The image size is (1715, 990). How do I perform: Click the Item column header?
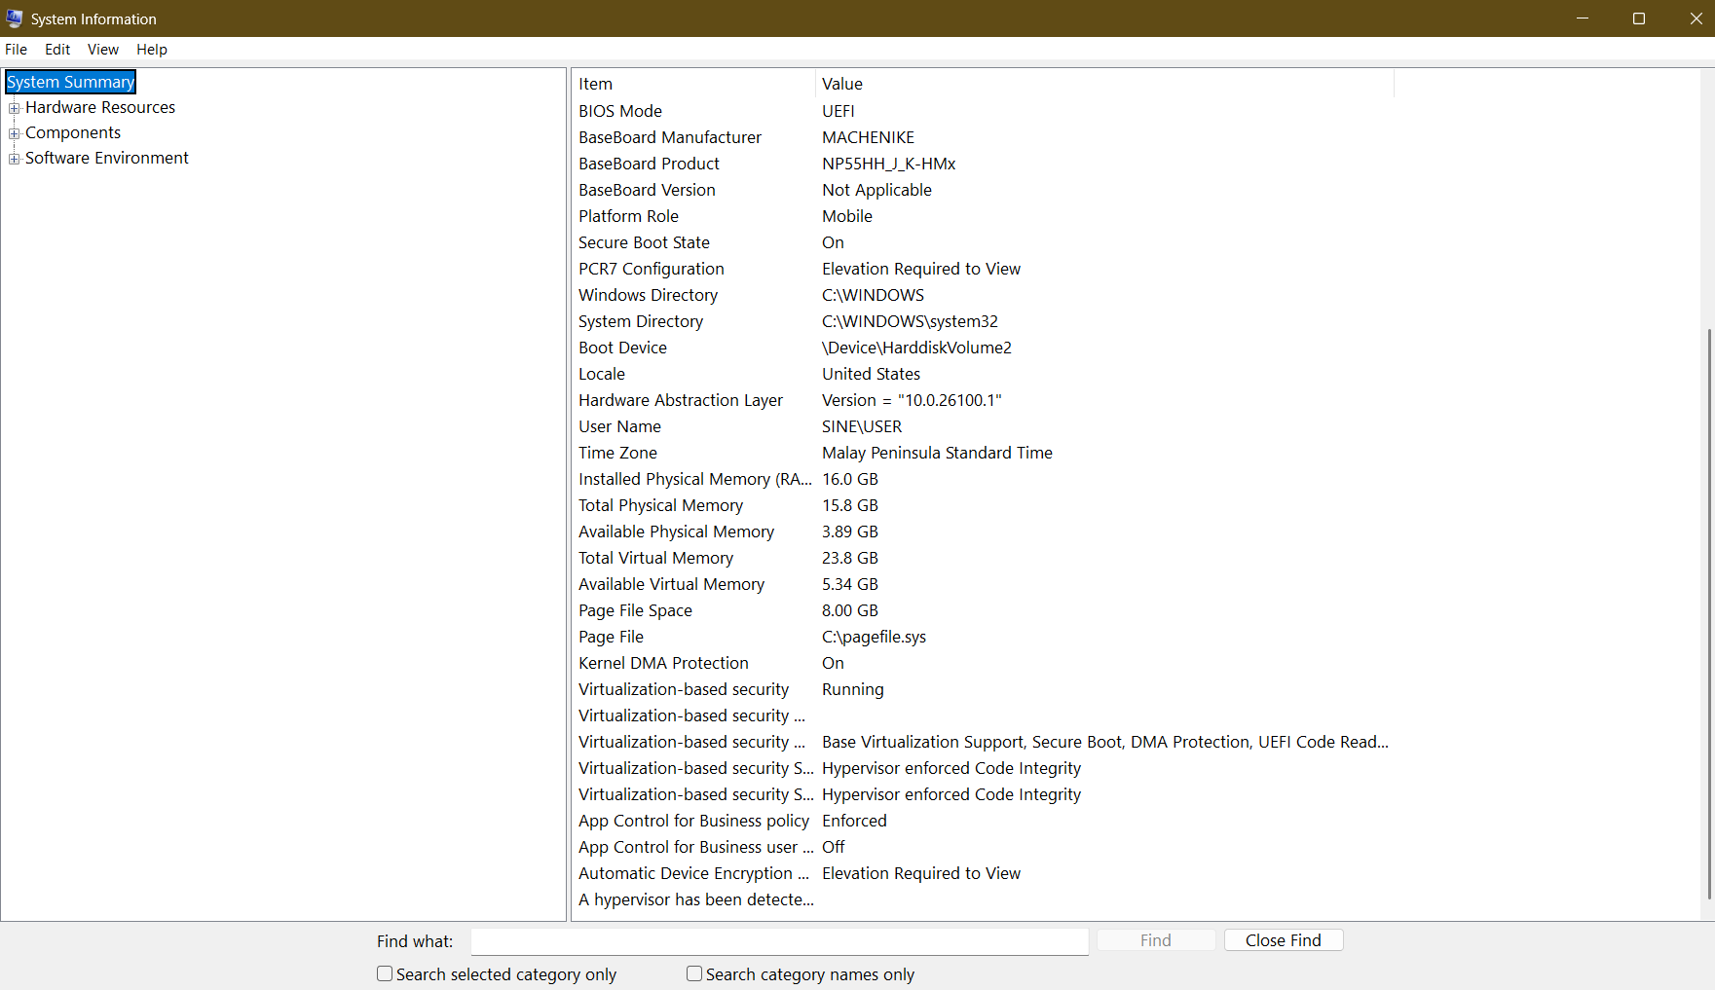(x=693, y=84)
